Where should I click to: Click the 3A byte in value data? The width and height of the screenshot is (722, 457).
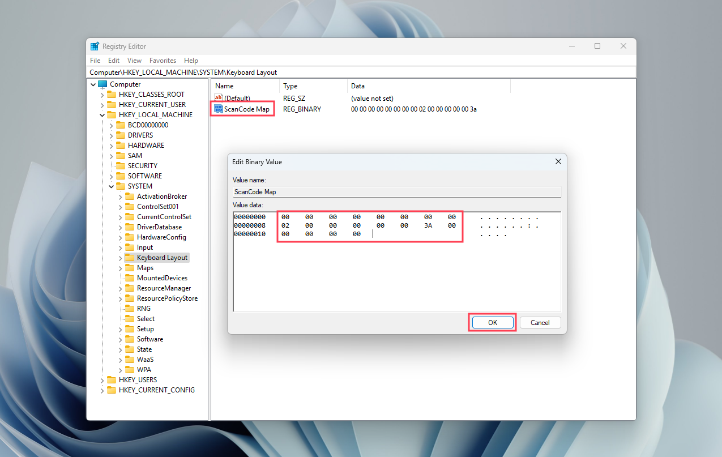coord(428,225)
